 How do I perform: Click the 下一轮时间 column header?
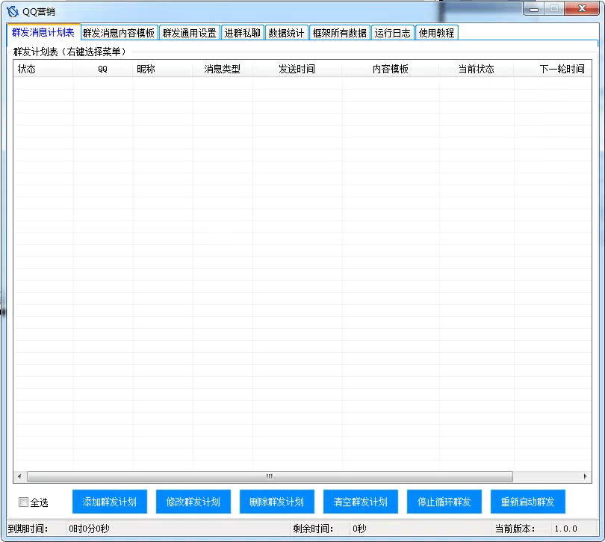tap(553, 69)
